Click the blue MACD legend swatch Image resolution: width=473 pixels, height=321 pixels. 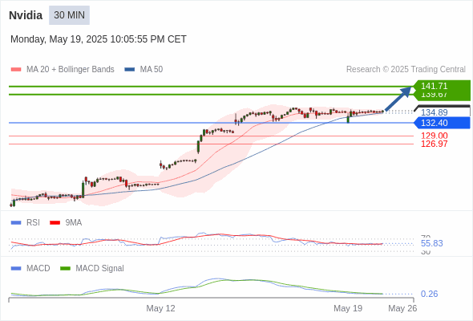(x=16, y=269)
